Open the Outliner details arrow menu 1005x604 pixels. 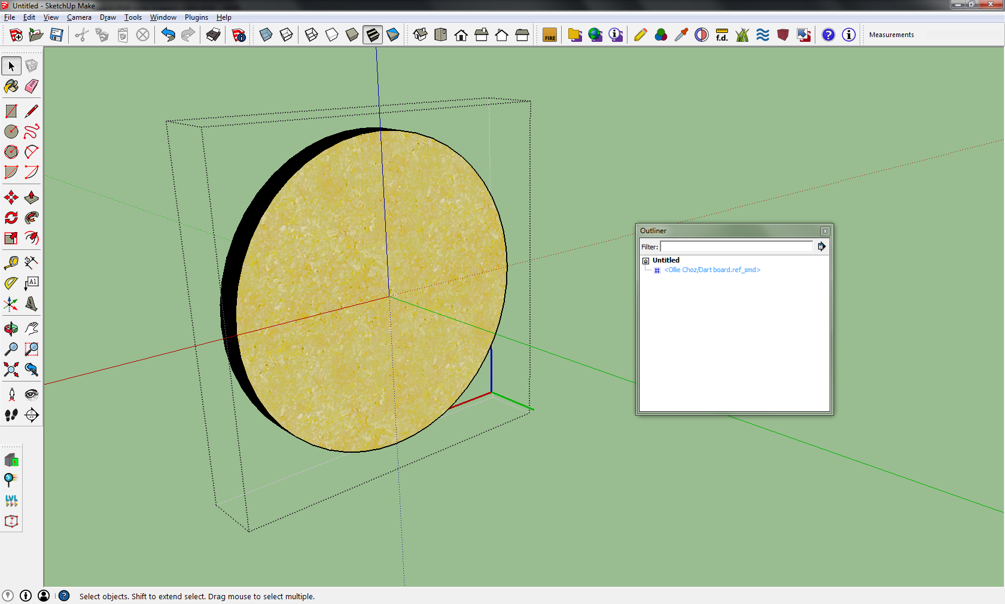click(x=821, y=246)
